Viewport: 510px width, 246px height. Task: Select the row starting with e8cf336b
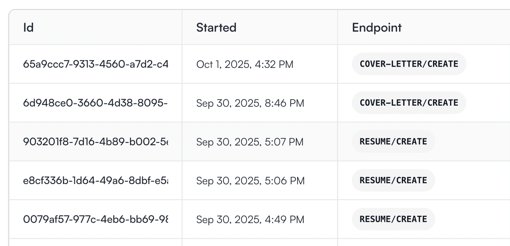pos(255,180)
